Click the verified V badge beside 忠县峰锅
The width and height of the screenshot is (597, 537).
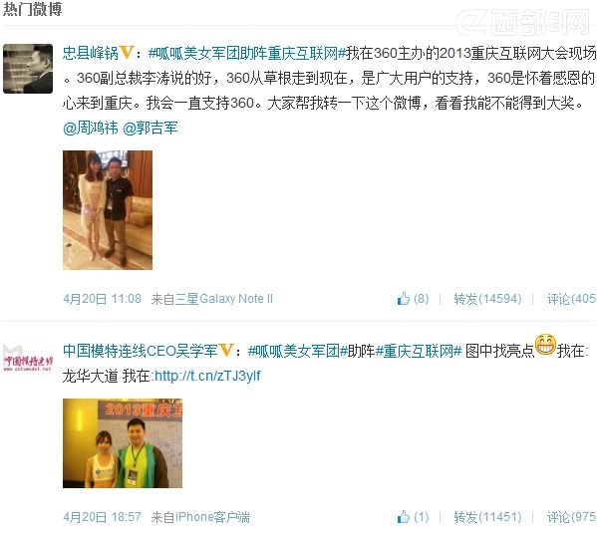coord(127,52)
